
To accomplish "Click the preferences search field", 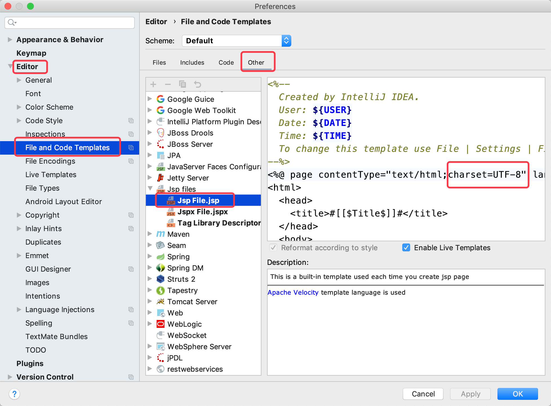I will (x=70, y=22).
